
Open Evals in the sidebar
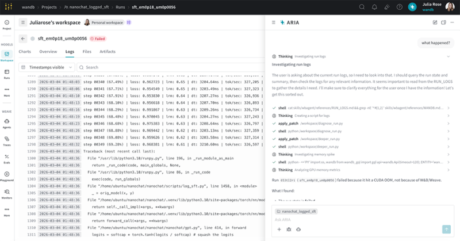(7, 159)
